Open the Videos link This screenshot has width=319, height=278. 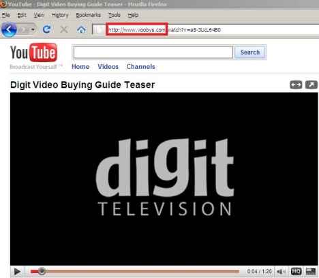[108, 67]
